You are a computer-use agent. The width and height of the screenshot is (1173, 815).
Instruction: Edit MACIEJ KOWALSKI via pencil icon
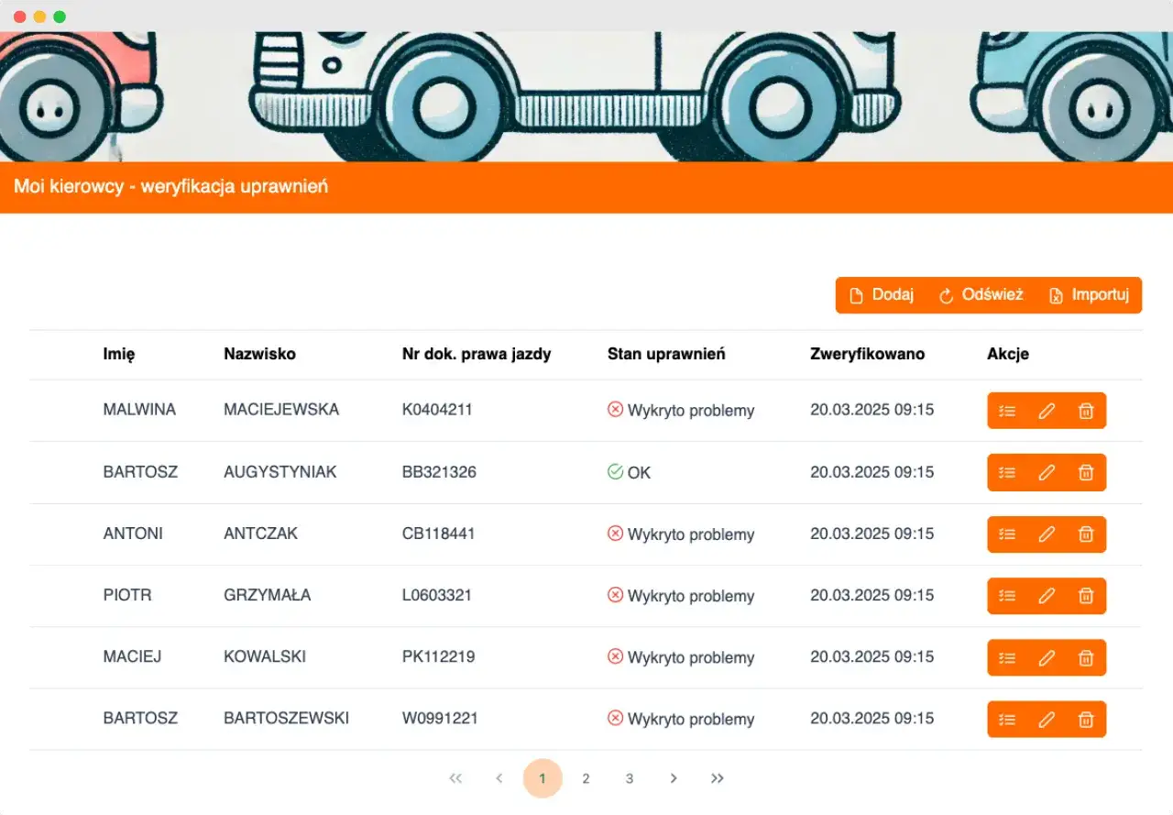click(1047, 657)
